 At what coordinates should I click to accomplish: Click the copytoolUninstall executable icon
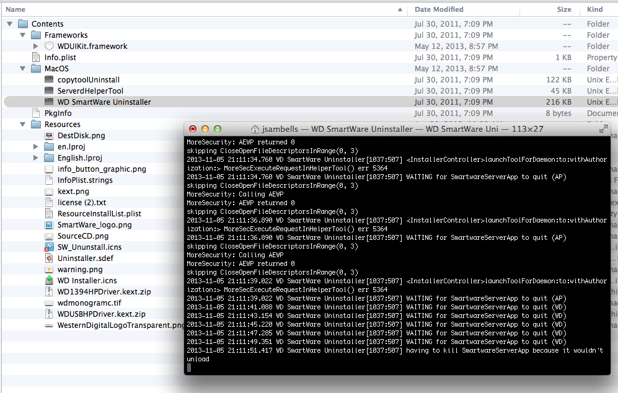click(49, 79)
